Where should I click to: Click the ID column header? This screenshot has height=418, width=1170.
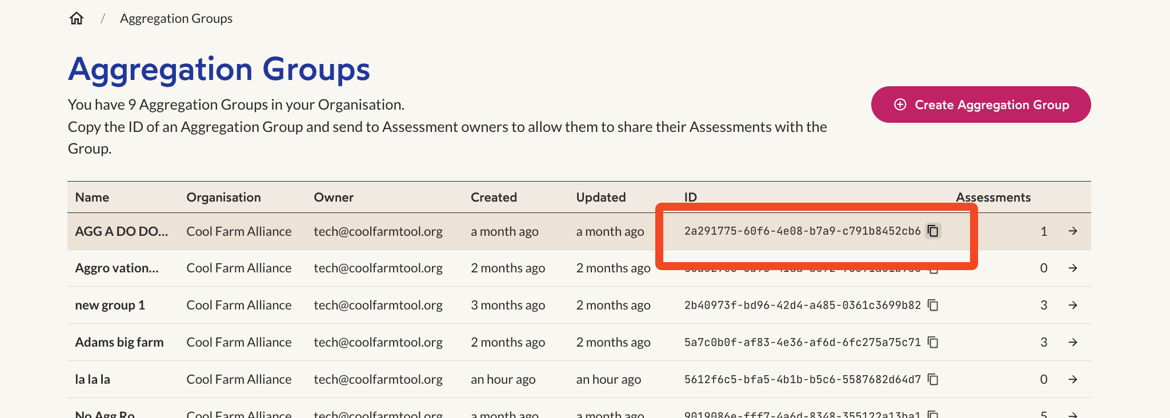[691, 197]
